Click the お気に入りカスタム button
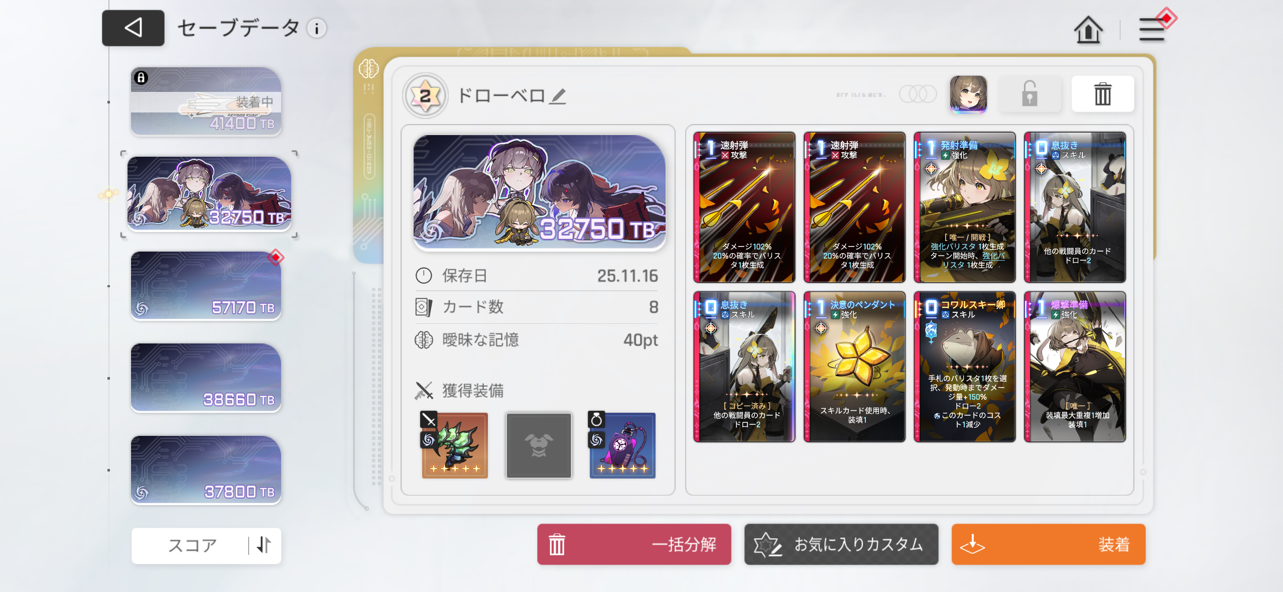 click(x=841, y=544)
